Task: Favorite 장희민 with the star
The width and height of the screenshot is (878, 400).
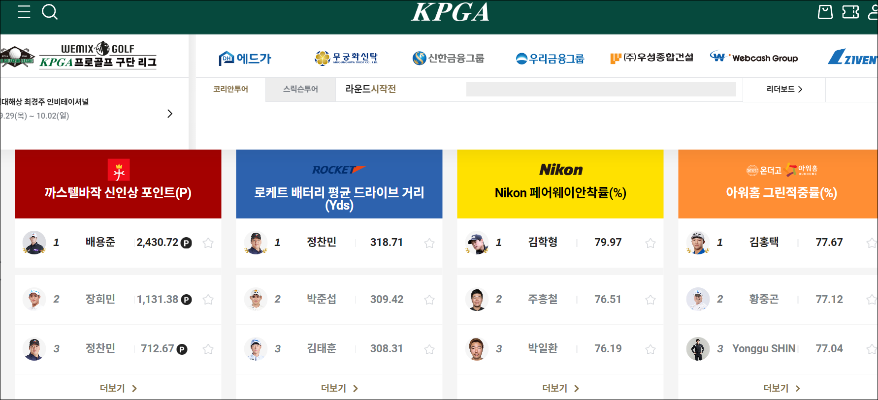Action: click(x=208, y=299)
